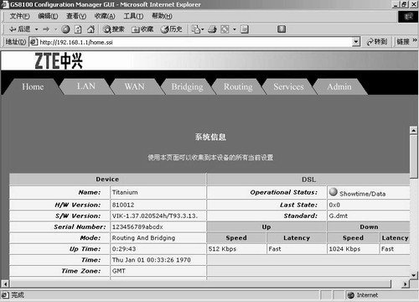Click the Messenger icon on toolbar
The height and width of the screenshot is (302, 419).
pyautogui.click(x=282, y=29)
